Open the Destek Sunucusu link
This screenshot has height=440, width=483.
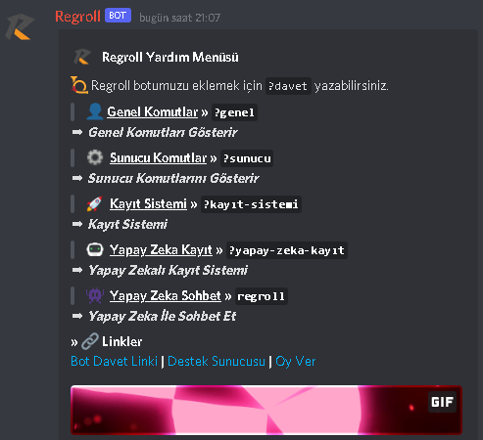[x=217, y=361]
